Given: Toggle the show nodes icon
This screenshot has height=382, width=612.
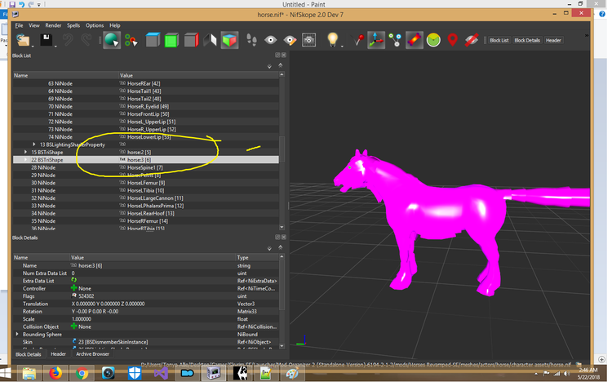Looking at the screenshot, I should [x=395, y=40].
